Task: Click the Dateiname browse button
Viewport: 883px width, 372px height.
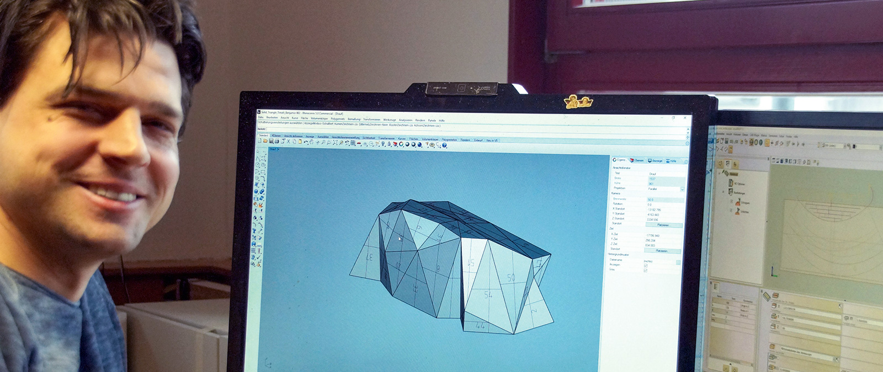Action: [678, 262]
